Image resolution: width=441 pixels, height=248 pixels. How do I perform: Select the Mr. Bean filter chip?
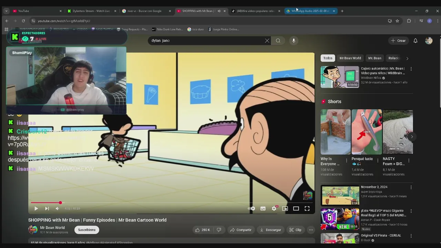[x=375, y=58]
